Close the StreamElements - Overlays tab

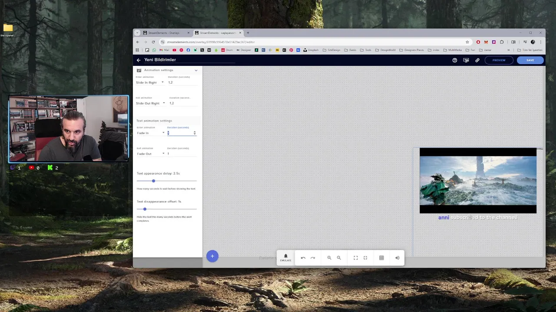pos(189,33)
